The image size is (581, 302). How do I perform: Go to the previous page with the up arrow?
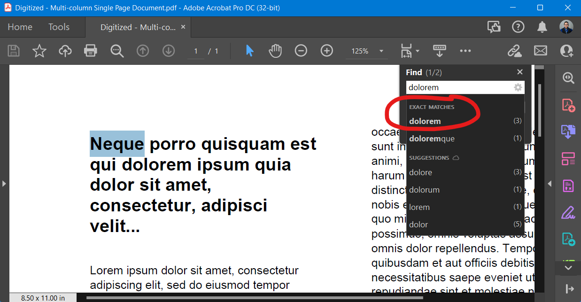pos(143,51)
